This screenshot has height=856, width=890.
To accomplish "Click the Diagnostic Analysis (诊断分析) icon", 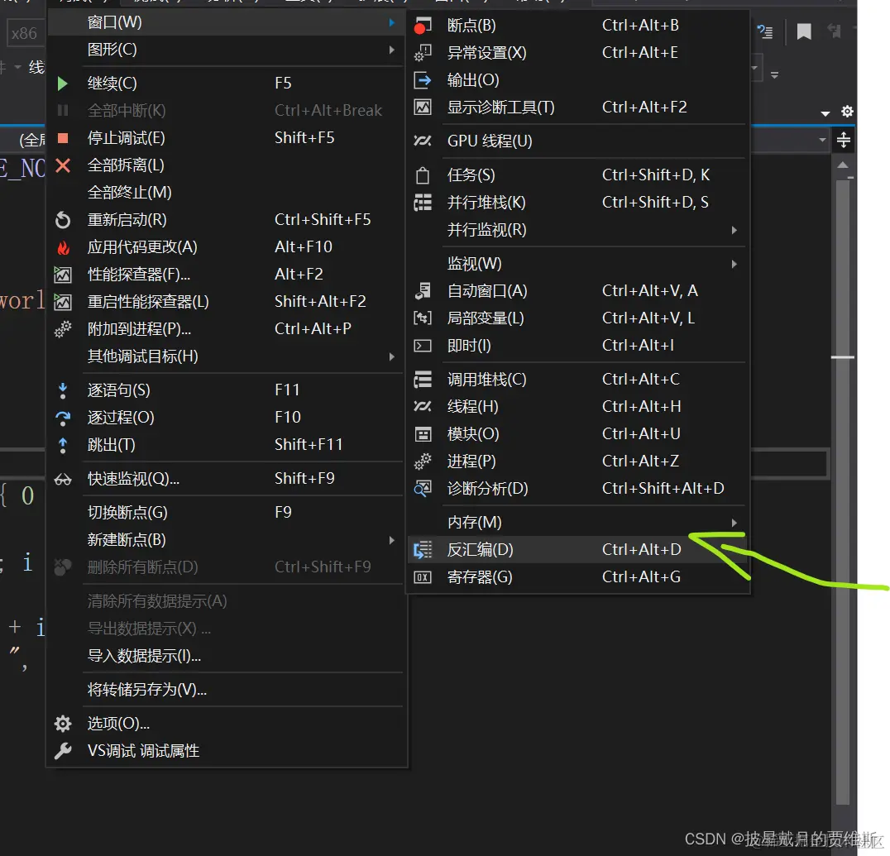I will (423, 489).
